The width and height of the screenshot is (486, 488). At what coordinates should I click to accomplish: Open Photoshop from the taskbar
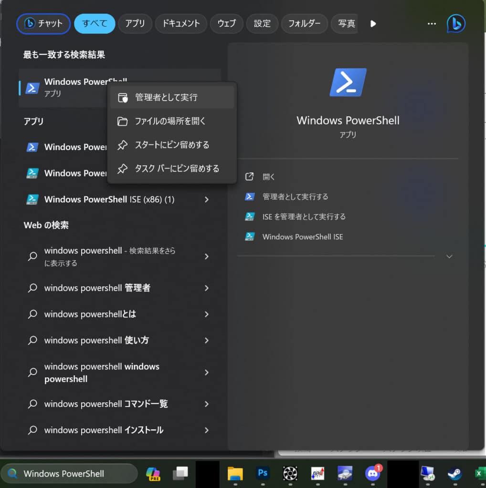[x=263, y=473]
